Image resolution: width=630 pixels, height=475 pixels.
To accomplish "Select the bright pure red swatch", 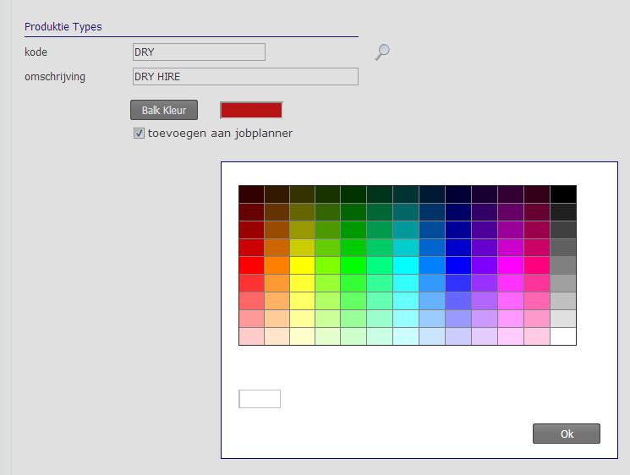I will tap(251, 265).
